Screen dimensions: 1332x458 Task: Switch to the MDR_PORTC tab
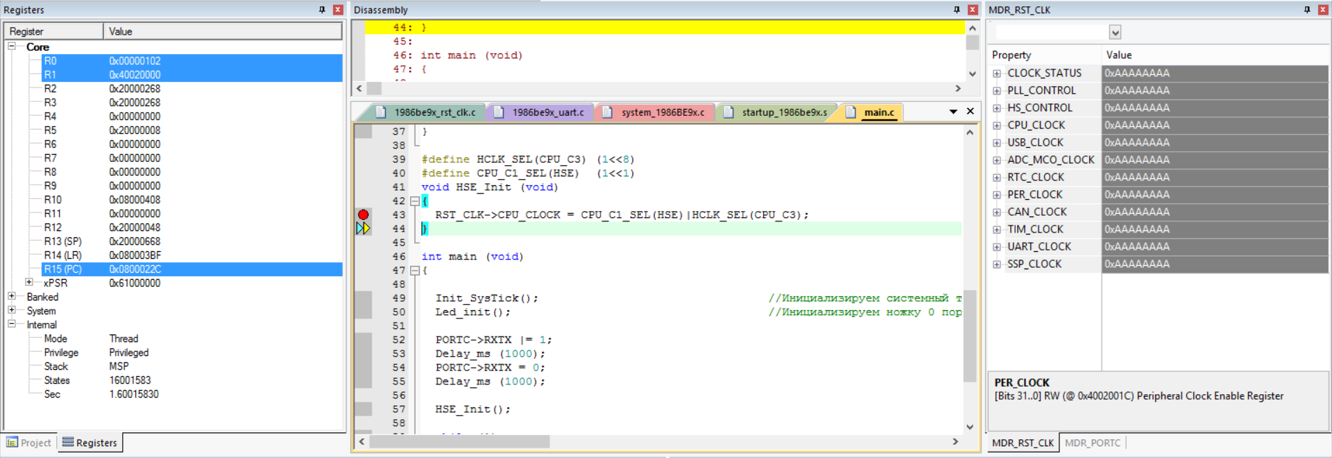click(x=1092, y=443)
